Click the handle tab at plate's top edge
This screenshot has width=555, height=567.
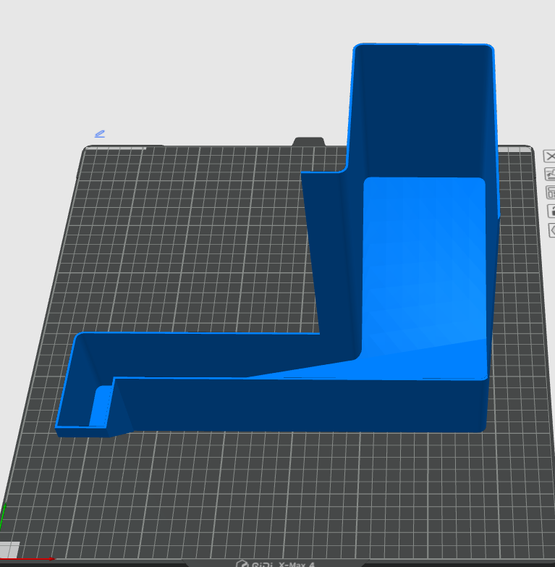point(308,141)
